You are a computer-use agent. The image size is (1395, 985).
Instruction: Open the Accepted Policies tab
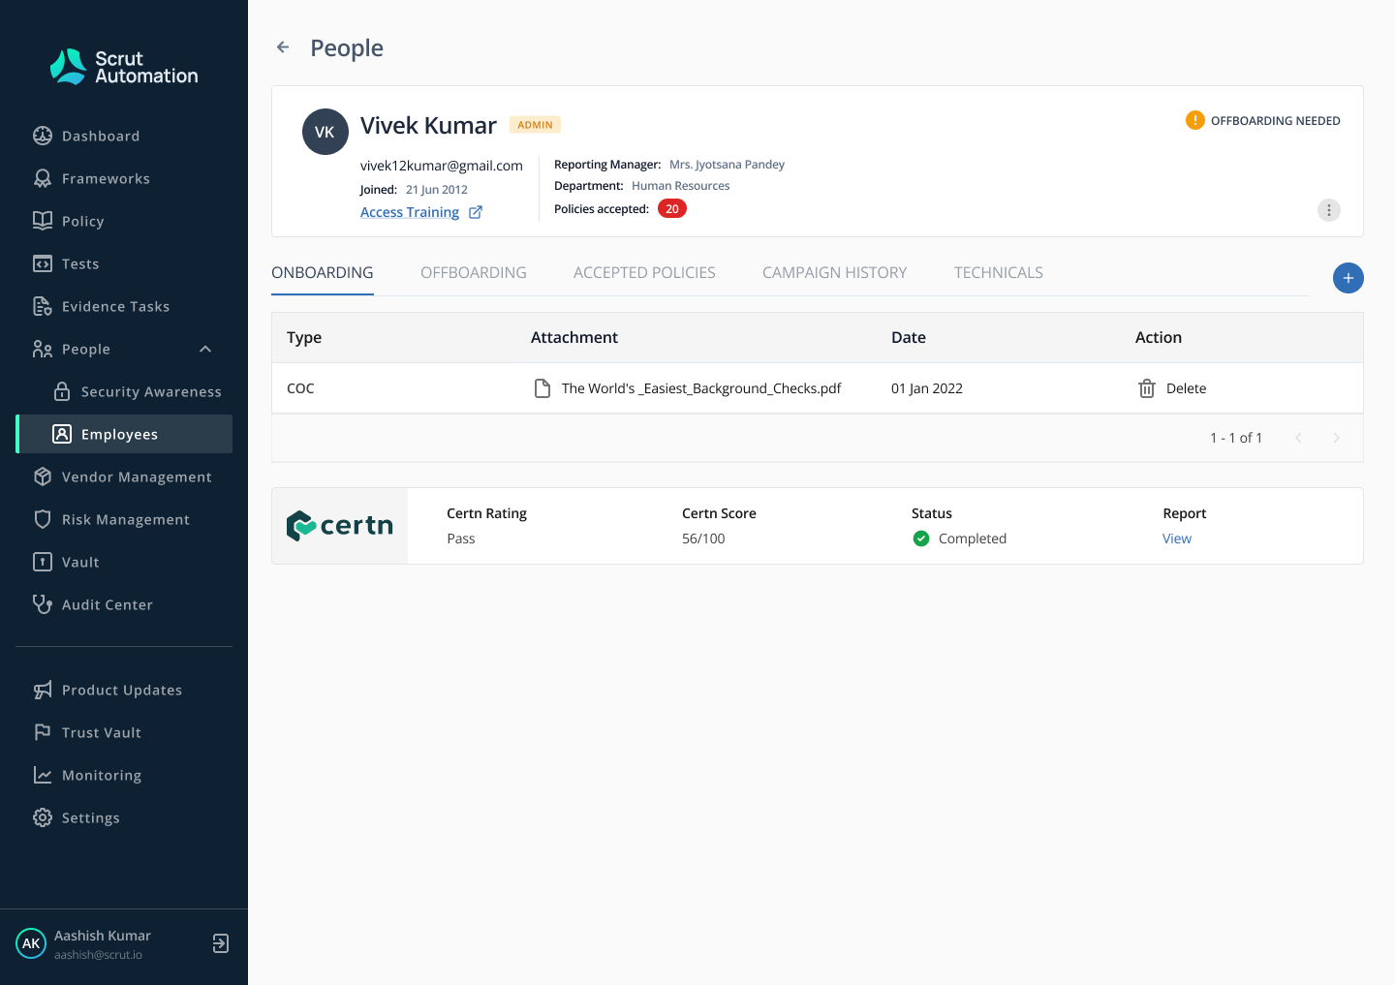pos(644,273)
